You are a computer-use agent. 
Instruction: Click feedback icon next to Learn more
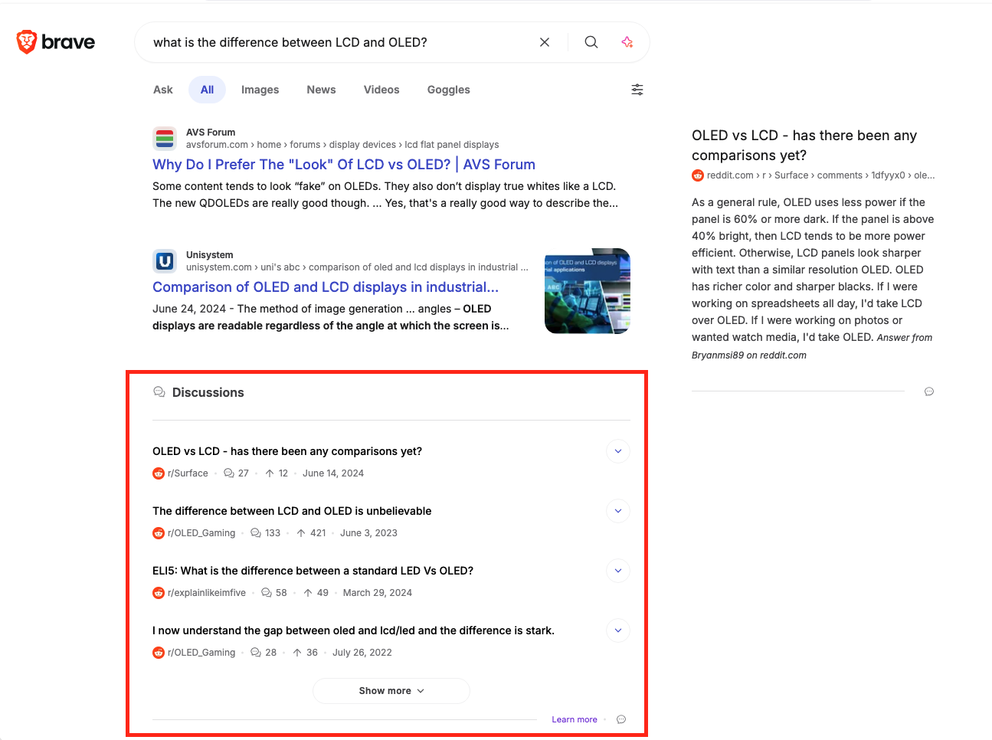pyautogui.click(x=621, y=719)
